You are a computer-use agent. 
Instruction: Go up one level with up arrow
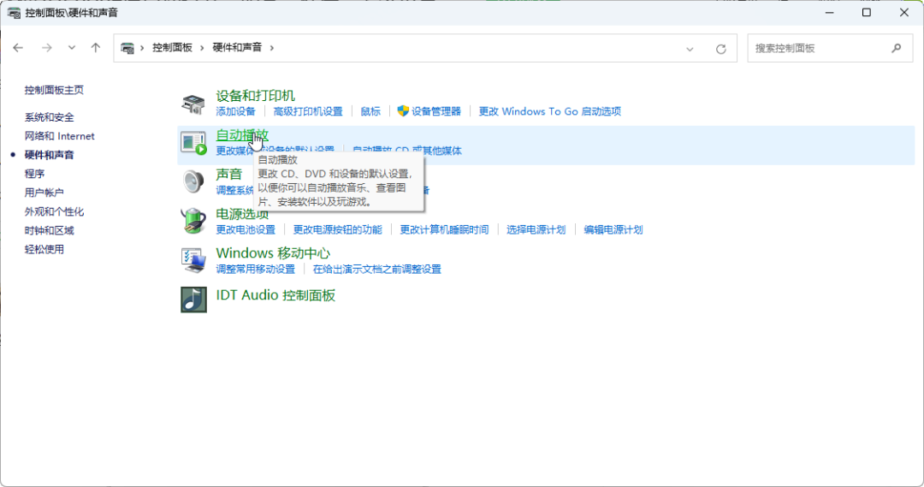(x=96, y=48)
